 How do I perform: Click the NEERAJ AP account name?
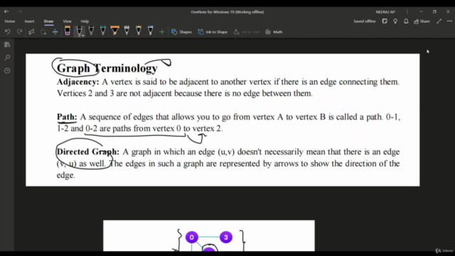pos(385,12)
